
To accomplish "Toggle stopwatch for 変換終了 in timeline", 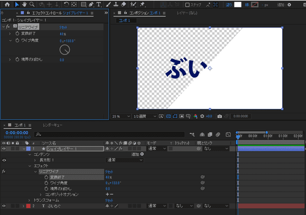I will point(46,177).
